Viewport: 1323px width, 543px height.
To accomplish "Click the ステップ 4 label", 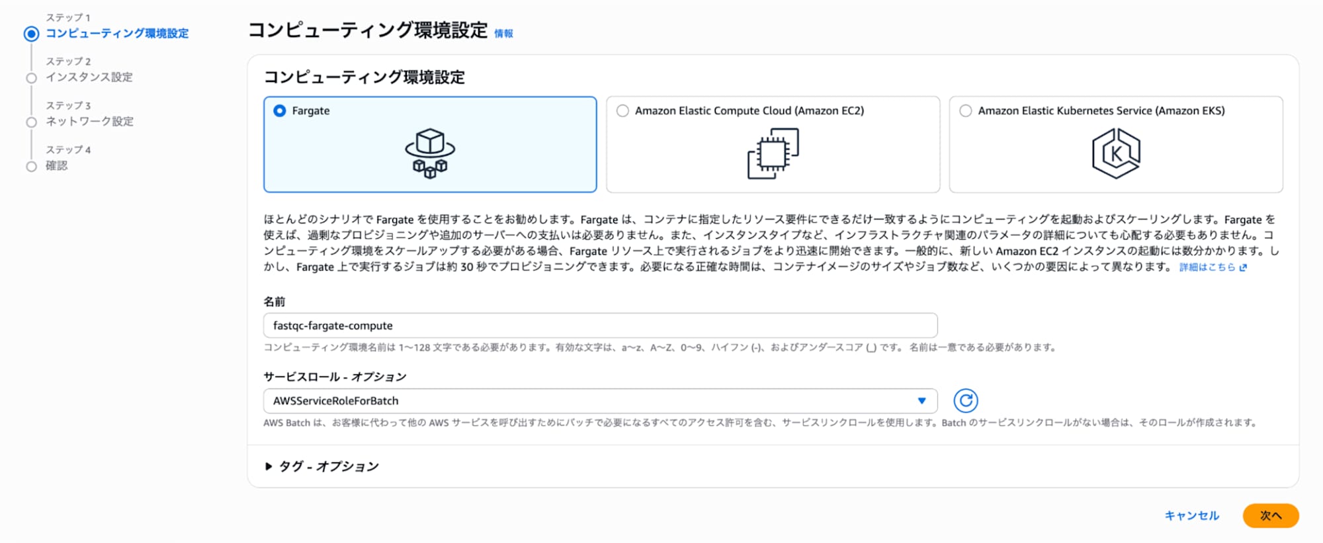I will [68, 150].
